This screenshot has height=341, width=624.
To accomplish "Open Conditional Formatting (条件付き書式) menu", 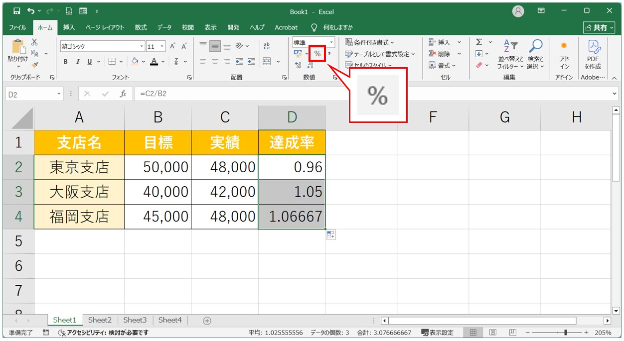I will coord(369,42).
